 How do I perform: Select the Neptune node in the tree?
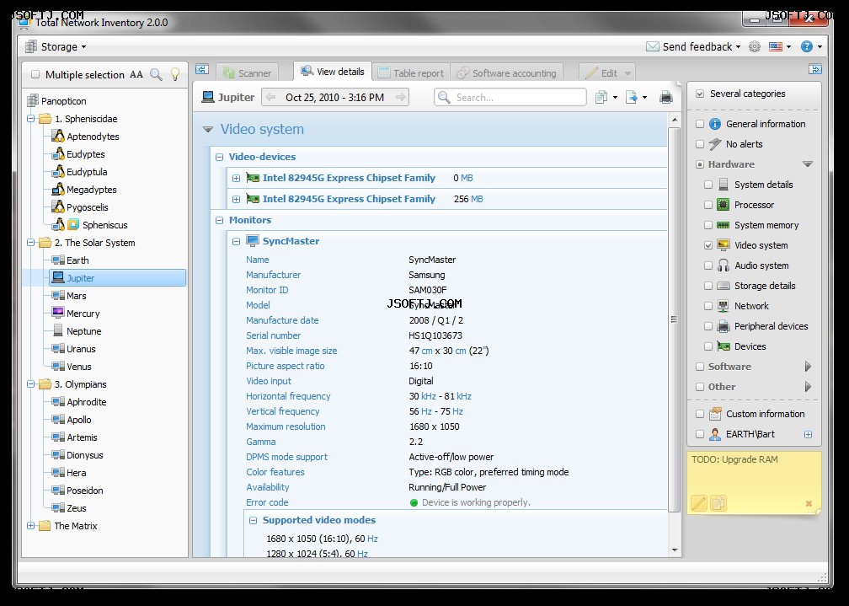[x=84, y=331]
